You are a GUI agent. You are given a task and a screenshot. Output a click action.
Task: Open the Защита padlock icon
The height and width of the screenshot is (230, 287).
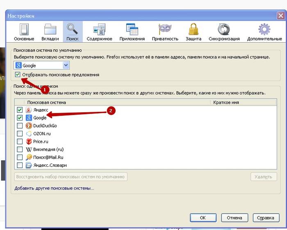pos(194,31)
